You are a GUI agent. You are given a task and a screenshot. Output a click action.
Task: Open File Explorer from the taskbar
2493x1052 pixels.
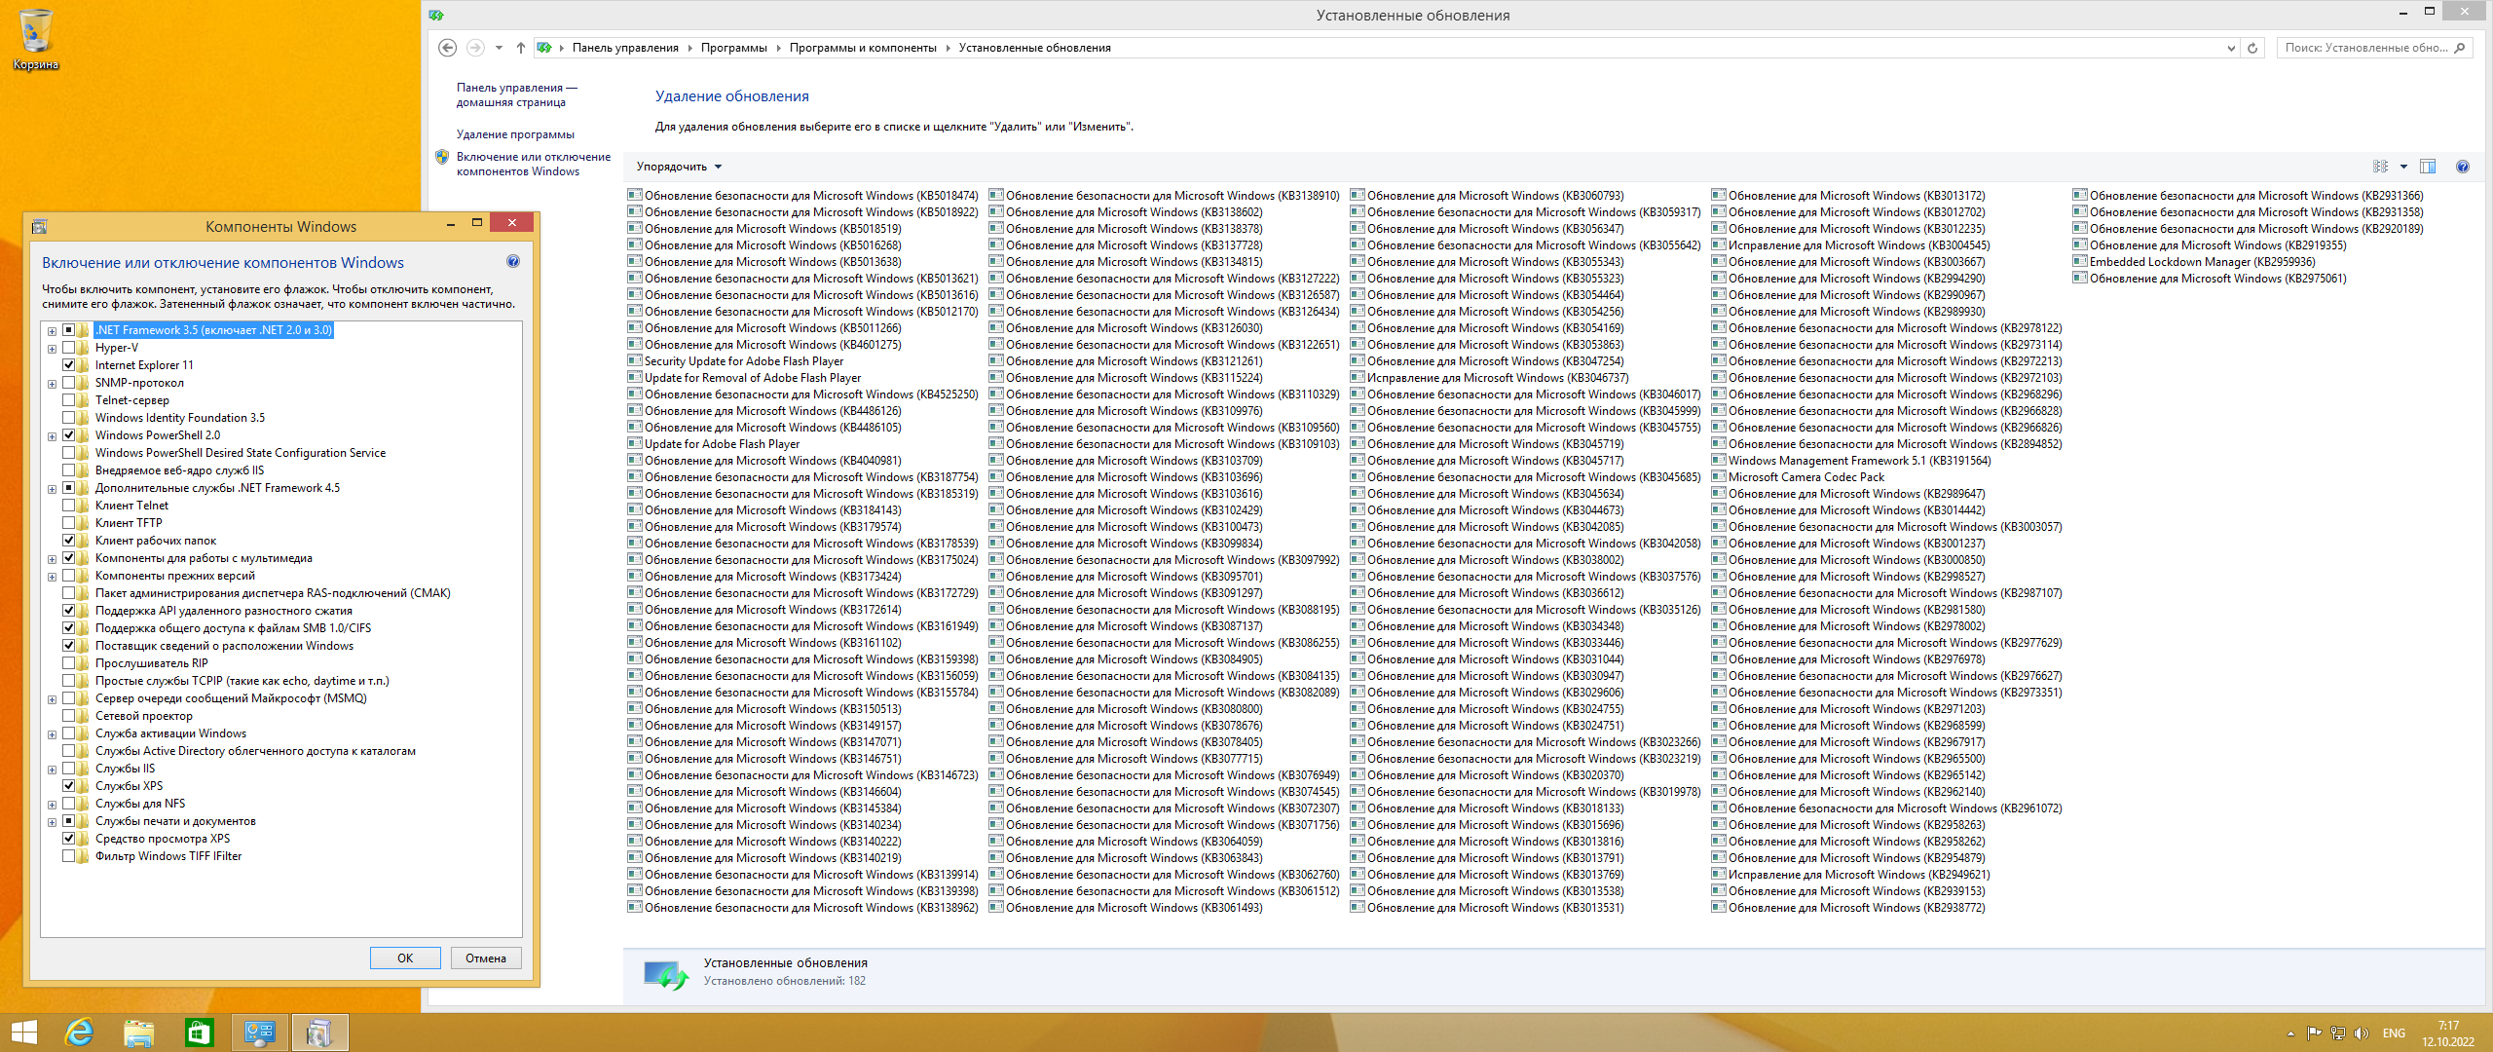point(139,1033)
